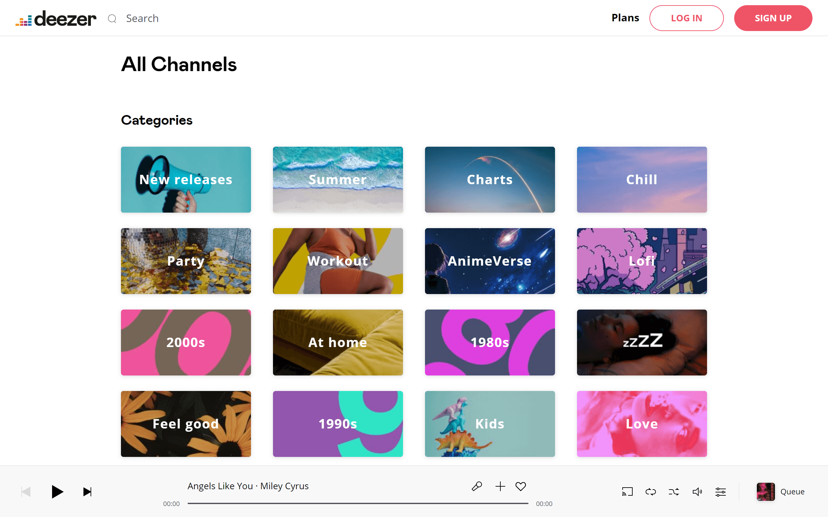This screenshot has width=828, height=517.
Task: Enable repeat mode
Action: tap(651, 491)
